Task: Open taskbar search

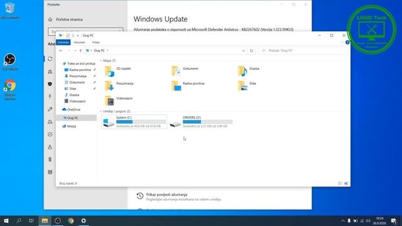Action: tap(19, 220)
